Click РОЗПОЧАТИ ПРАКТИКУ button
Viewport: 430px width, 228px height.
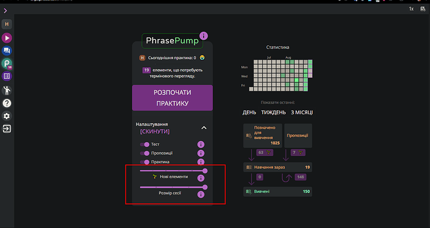(x=173, y=98)
